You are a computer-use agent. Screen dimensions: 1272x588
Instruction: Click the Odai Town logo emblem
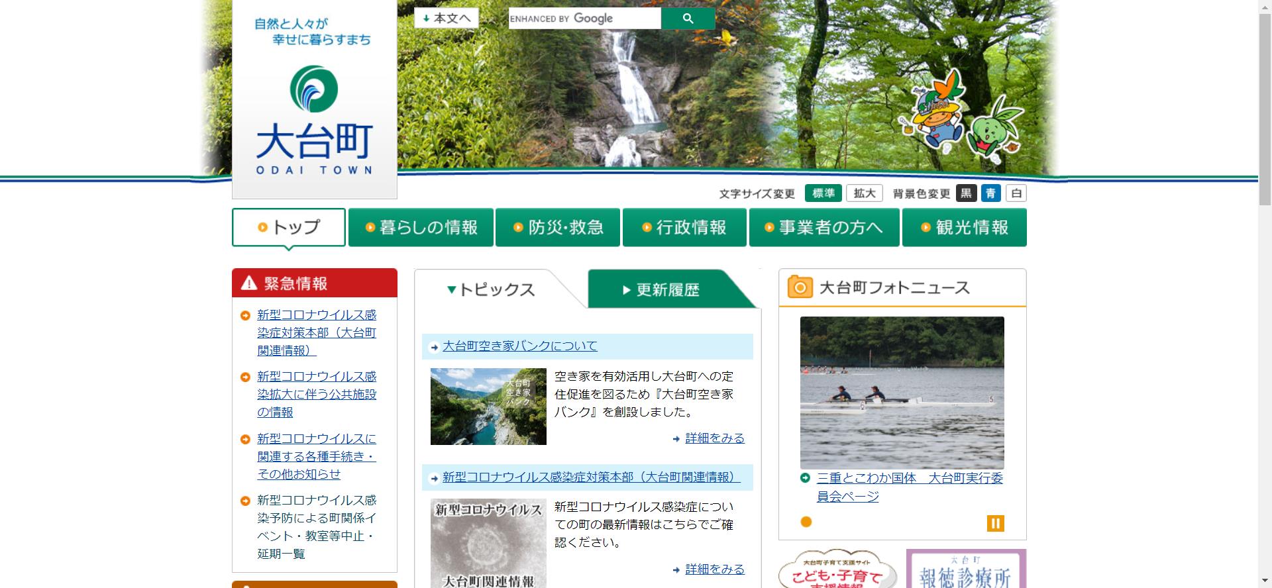point(314,89)
